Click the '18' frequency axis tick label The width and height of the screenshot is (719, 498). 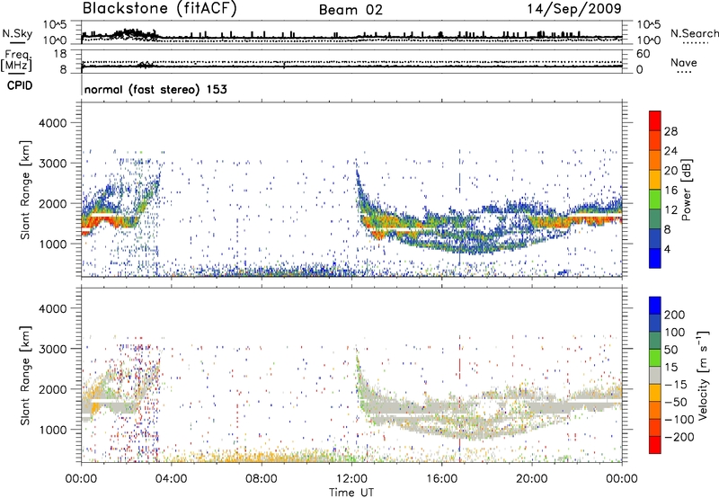pos(59,54)
